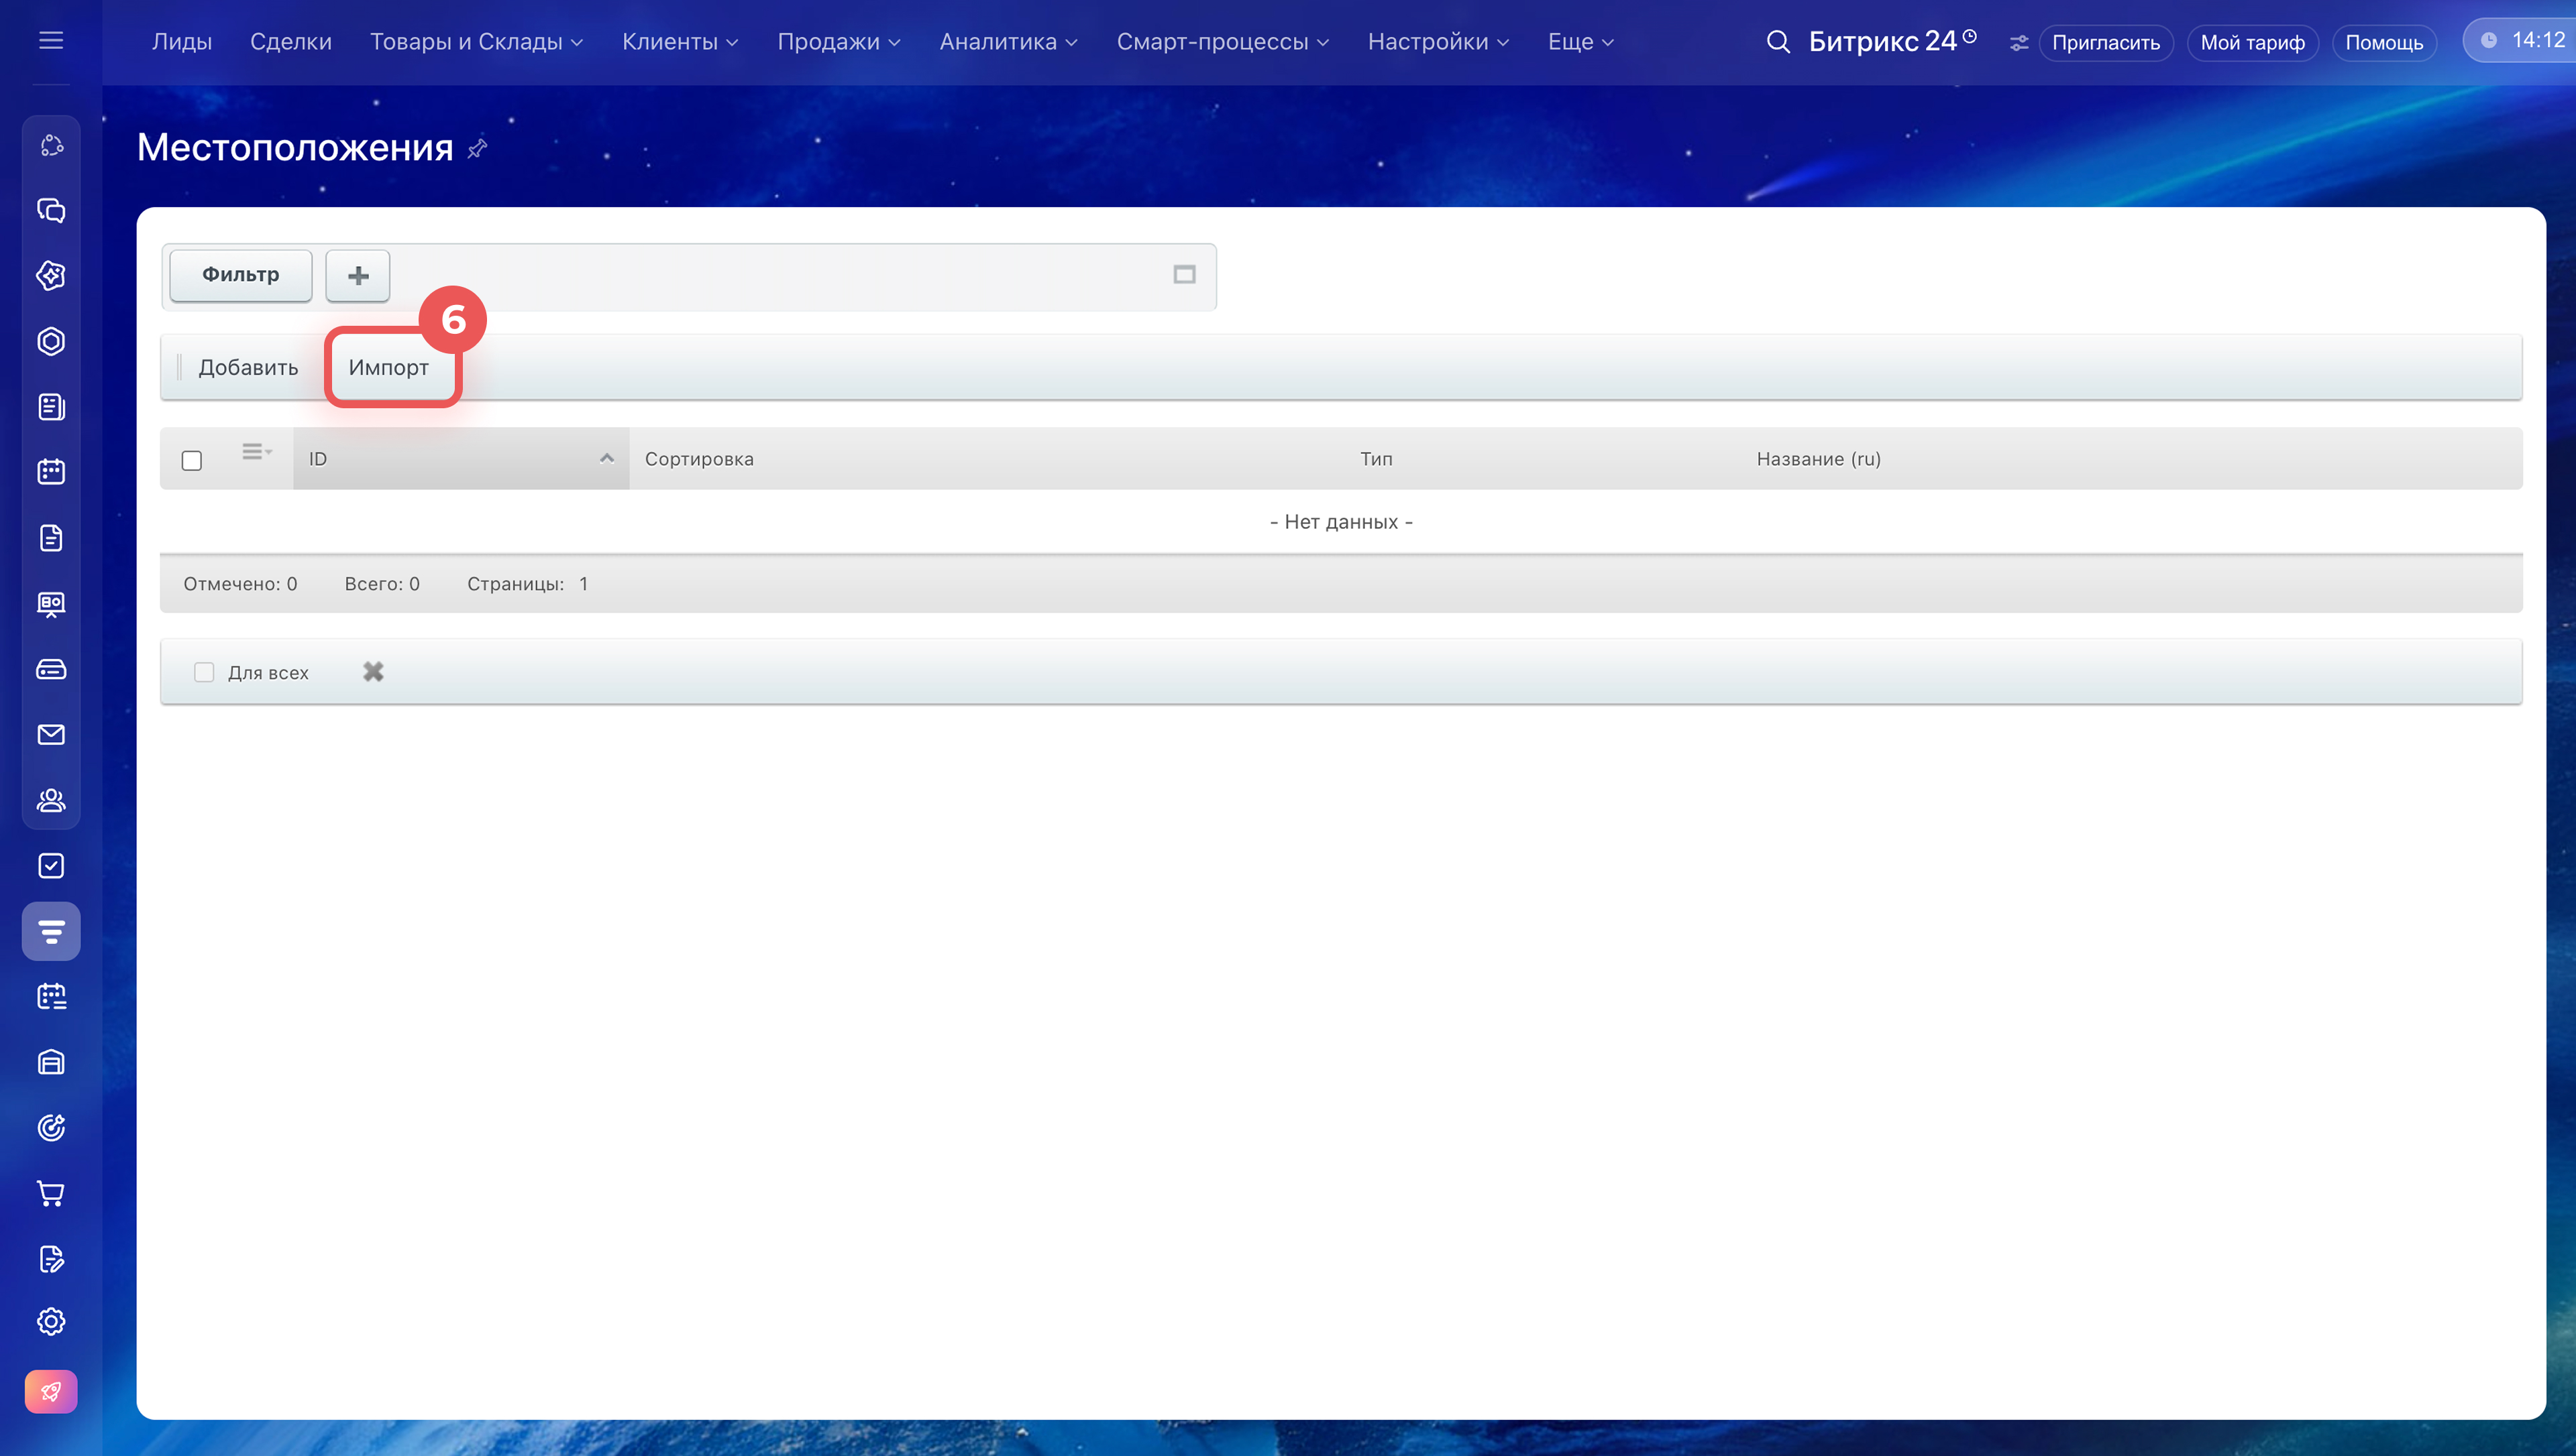Expand the Товары и Склады dropdown

476,42
